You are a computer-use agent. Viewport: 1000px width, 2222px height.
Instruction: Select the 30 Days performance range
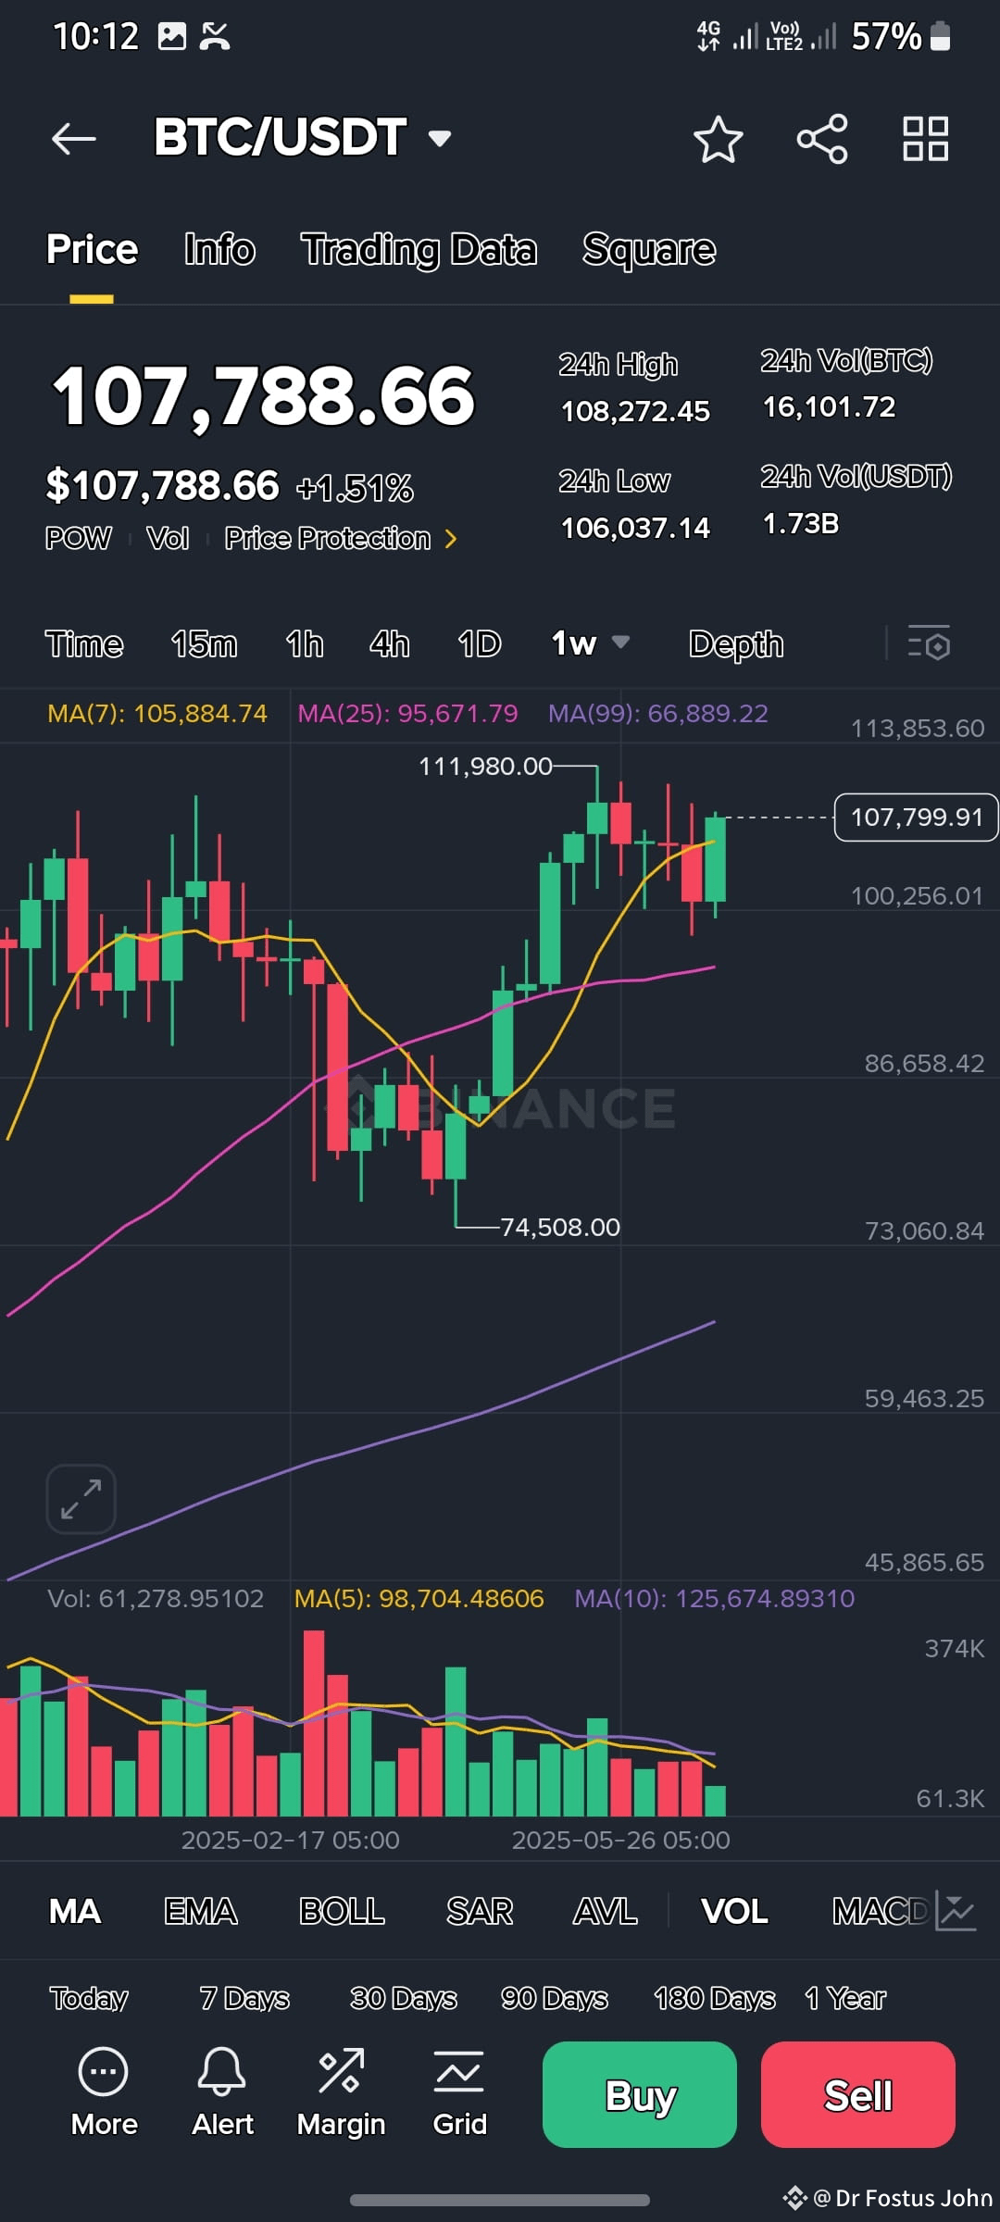[404, 1998]
